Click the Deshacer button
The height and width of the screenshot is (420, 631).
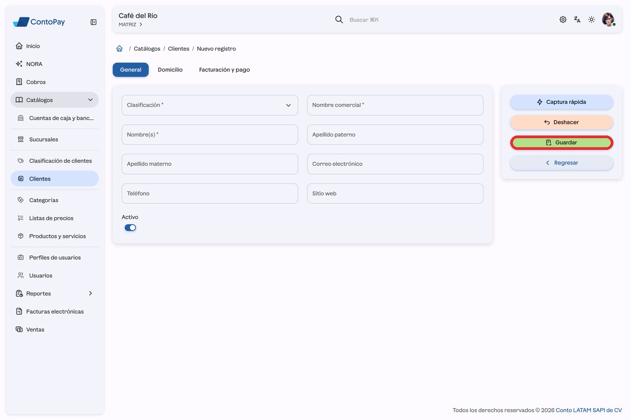click(x=562, y=122)
